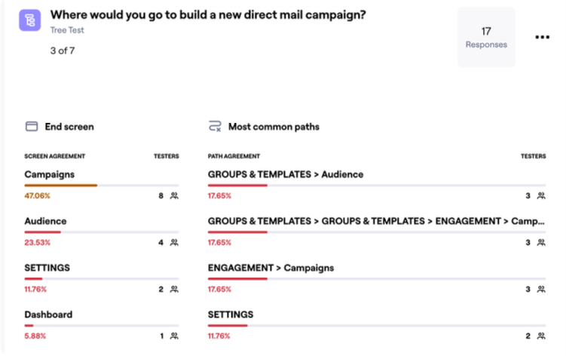Click testers icon beside Audience count

pos(174,243)
